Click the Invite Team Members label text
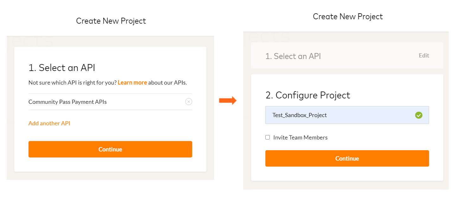The height and width of the screenshot is (201, 462). 300,138
